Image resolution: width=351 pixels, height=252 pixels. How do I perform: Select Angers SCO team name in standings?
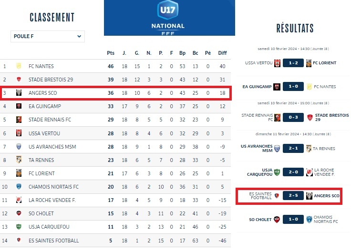tap(42, 93)
